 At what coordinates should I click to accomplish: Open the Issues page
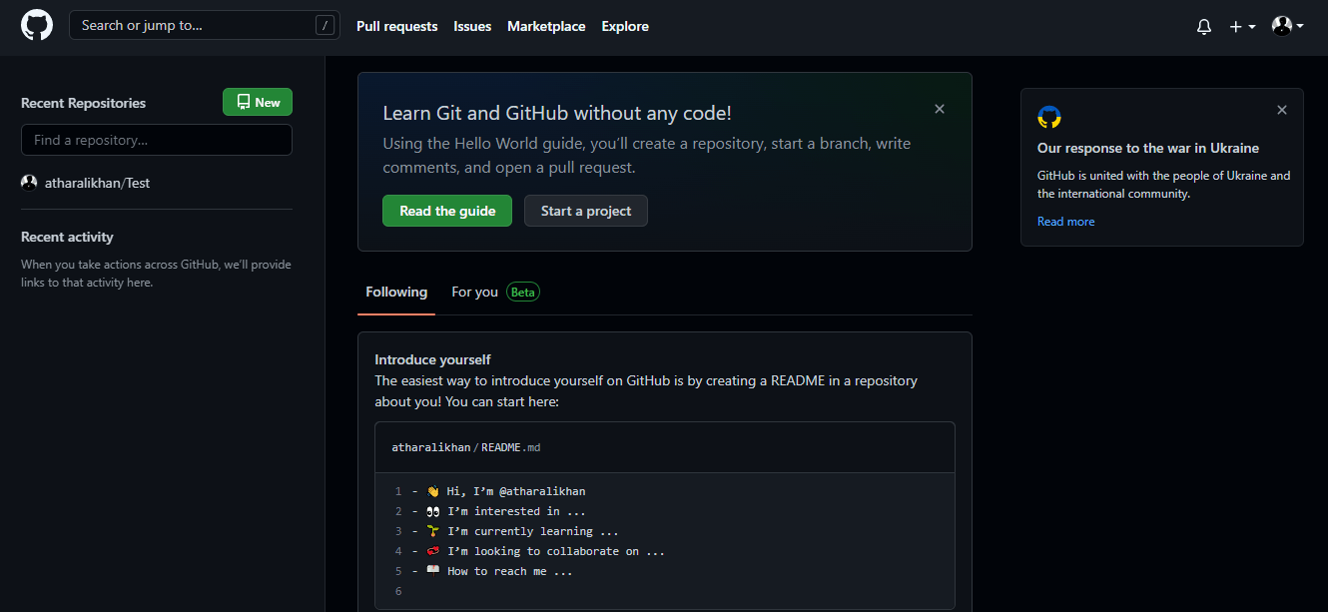(472, 27)
